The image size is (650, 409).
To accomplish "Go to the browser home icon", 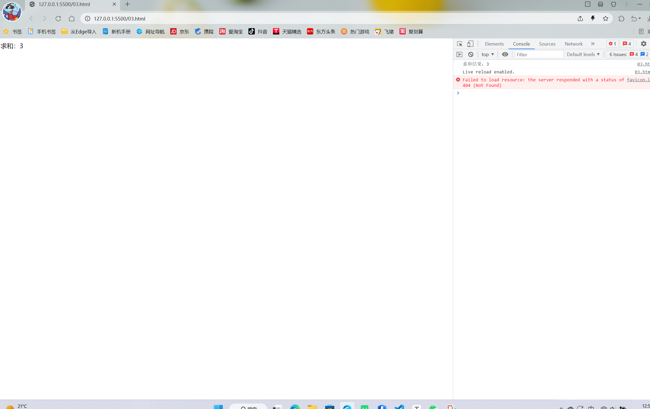I will [x=71, y=19].
